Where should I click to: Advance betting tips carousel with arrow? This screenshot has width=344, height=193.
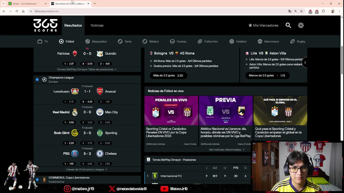click(305, 62)
